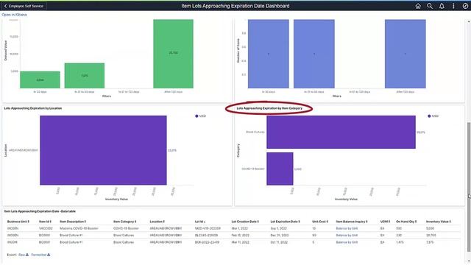
Task: Select blue 'In 31 to 60 days' item count bar
Action: coord(314,54)
